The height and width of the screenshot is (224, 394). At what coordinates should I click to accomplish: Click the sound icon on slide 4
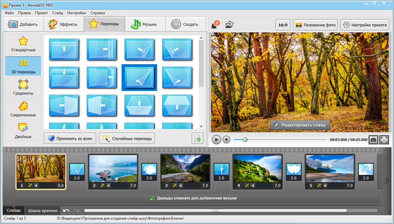[253, 185]
